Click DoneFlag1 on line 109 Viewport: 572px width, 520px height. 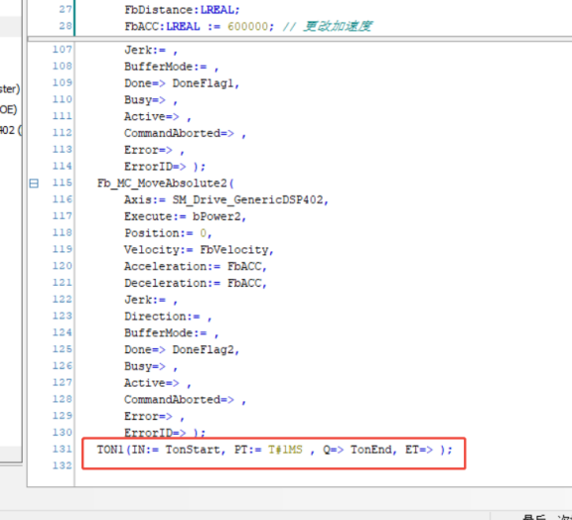[203, 83]
